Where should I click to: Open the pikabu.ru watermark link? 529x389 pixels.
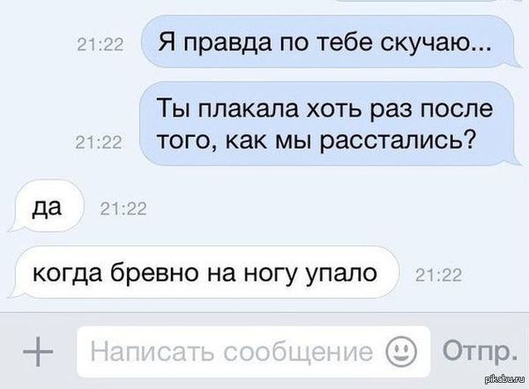pyautogui.click(x=505, y=380)
